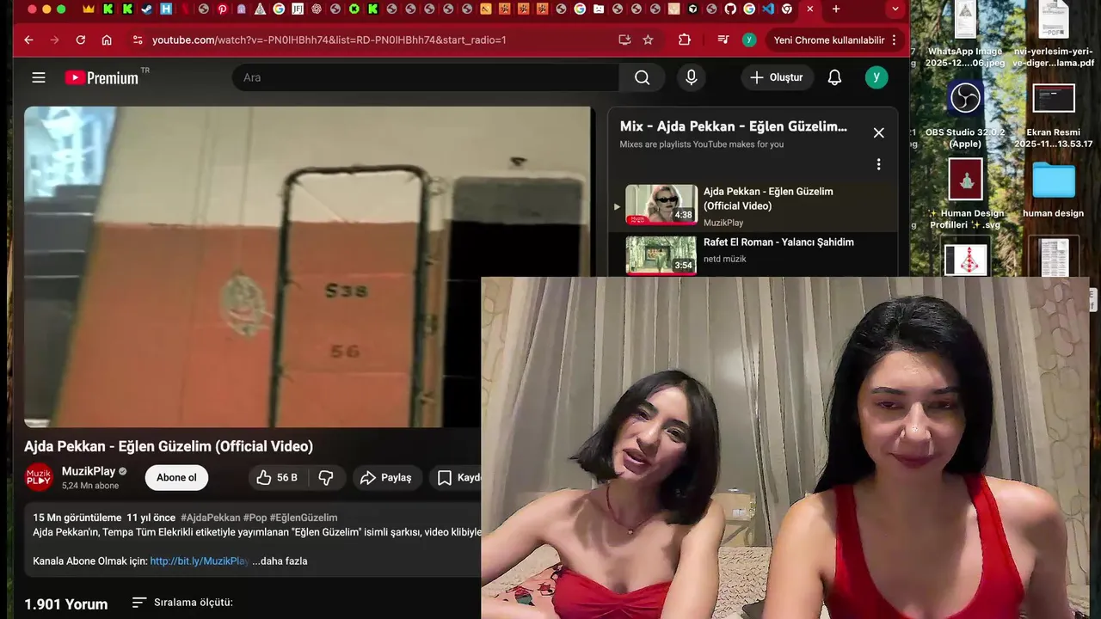Click #AjdaPekkan hashtag
1101x619 pixels.
pos(211,518)
